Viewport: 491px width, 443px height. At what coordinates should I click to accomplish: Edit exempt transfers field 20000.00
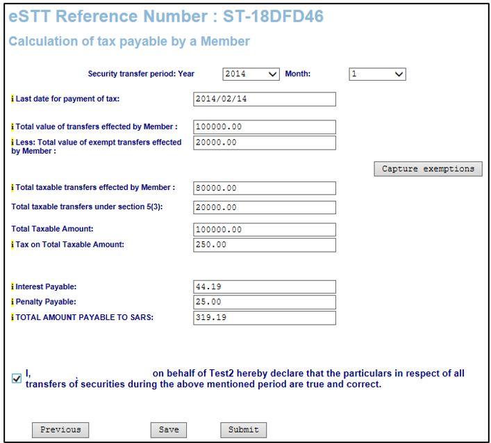(x=265, y=143)
